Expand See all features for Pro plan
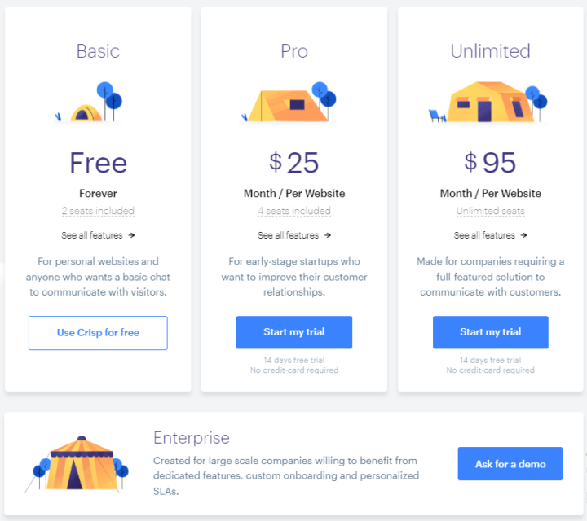Viewport: 587px width, 521px height. tap(289, 235)
